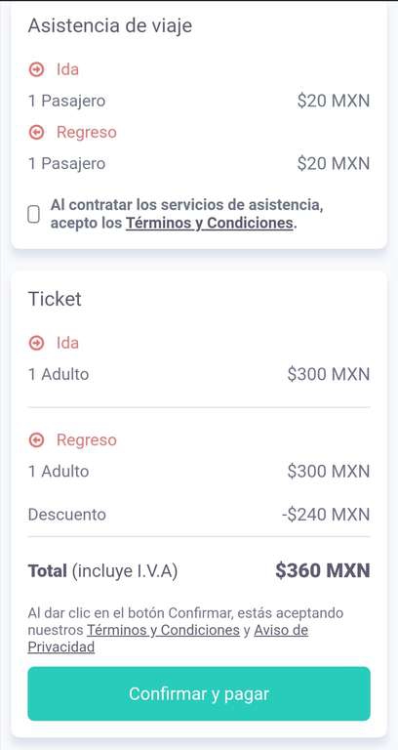The width and height of the screenshot is (398, 750).
Task: Click the Asistencia de viaje heading
Action: (x=110, y=25)
